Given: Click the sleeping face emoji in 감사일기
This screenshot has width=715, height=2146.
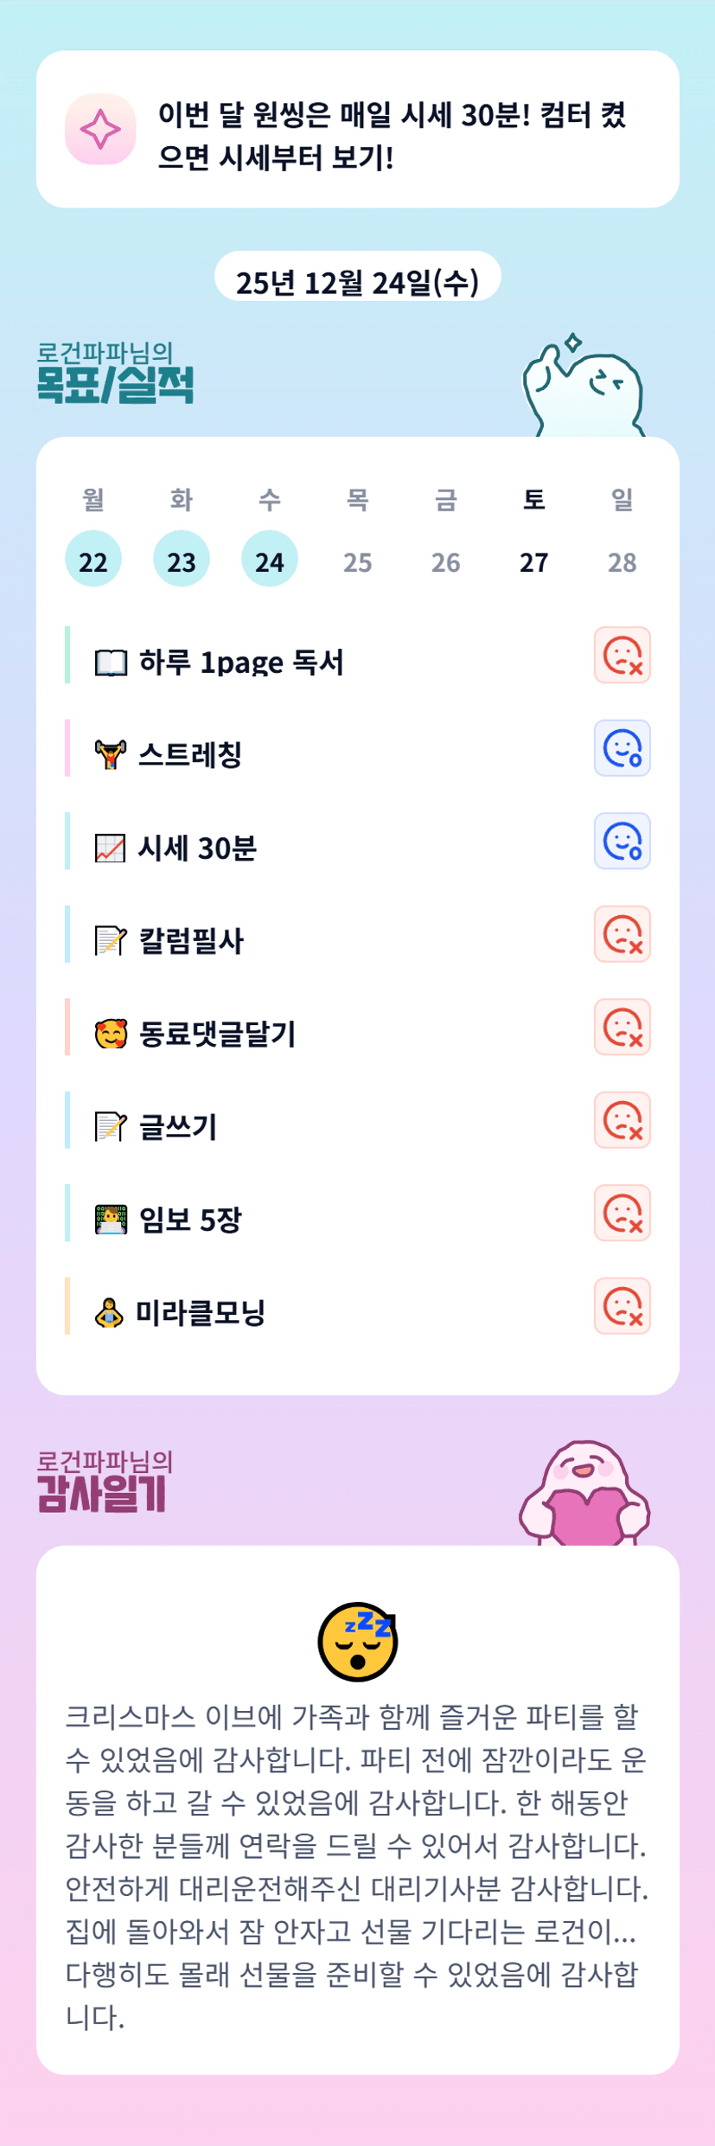Looking at the screenshot, I should point(357,1641).
